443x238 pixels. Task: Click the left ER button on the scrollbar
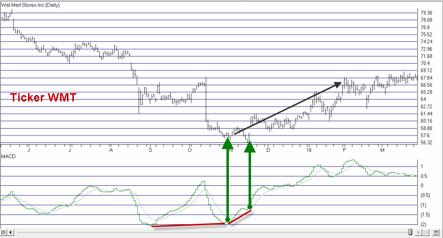coord(3,233)
